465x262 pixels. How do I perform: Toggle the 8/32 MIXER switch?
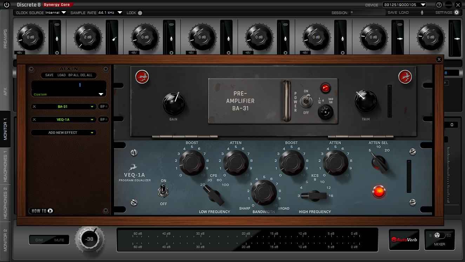(x=439, y=236)
